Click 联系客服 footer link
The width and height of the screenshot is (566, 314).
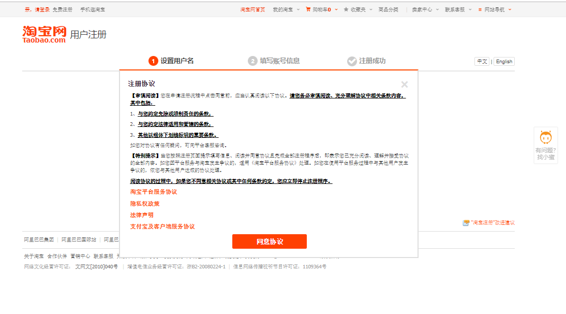point(103,256)
